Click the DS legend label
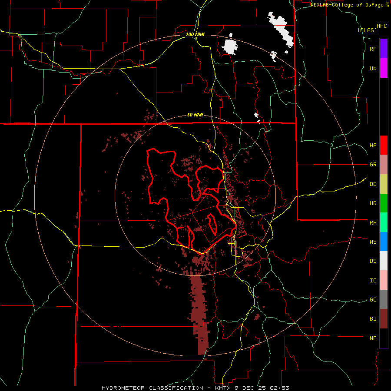 pos(373,261)
